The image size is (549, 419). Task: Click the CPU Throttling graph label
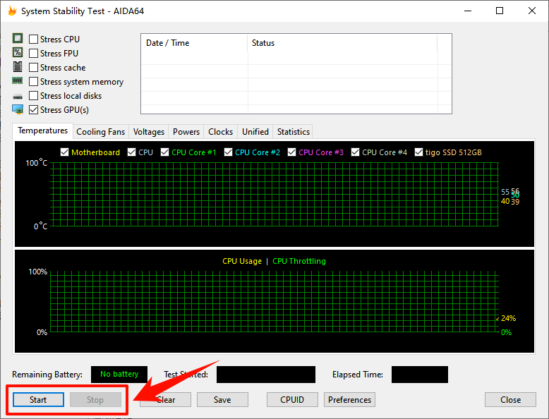299,261
